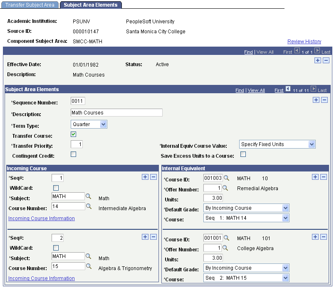Open Subject lookup for Seq 2 course
The width and height of the screenshot is (334, 288).
pyautogui.click(x=88, y=256)
